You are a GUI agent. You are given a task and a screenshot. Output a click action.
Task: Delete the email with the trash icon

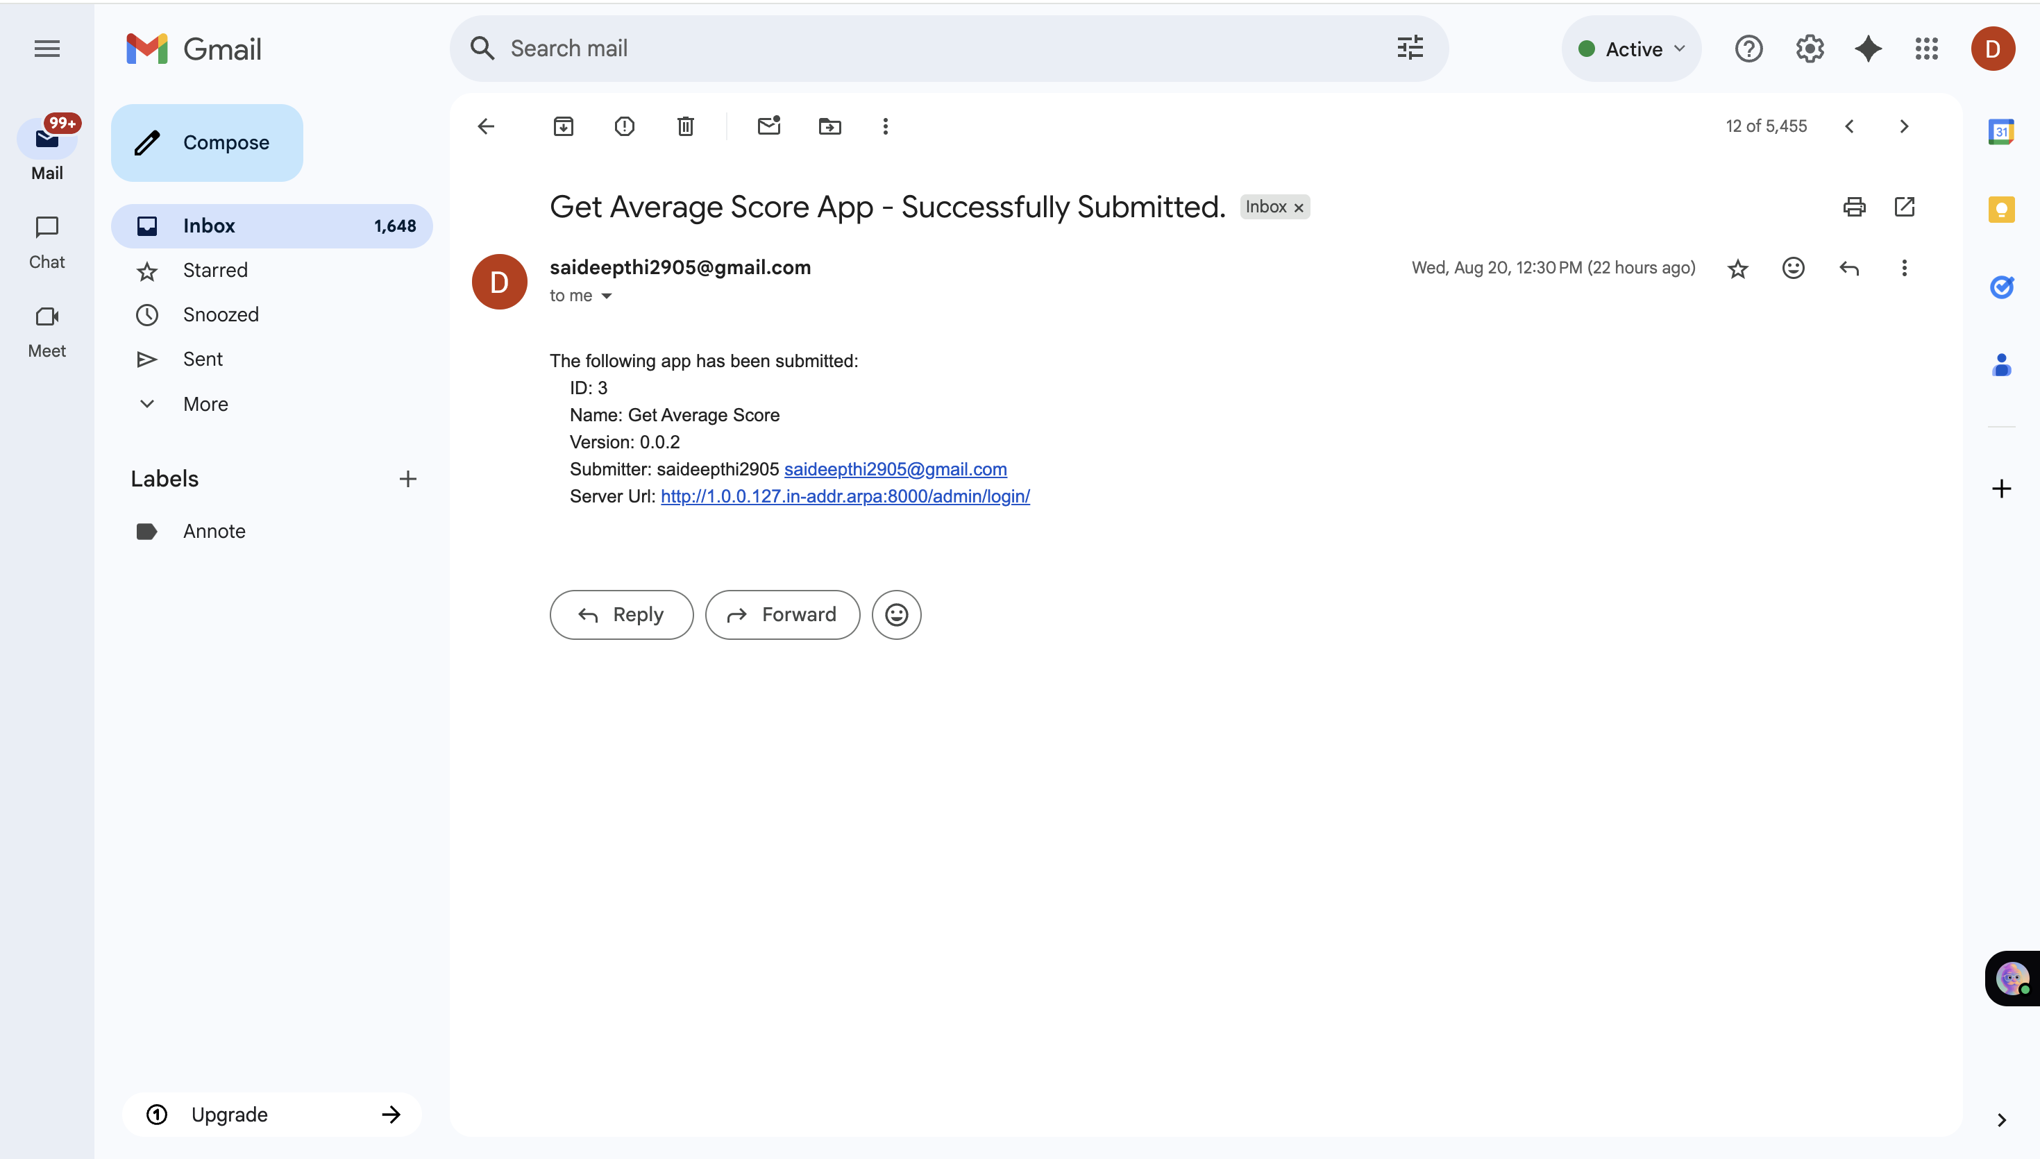[685, 126]
